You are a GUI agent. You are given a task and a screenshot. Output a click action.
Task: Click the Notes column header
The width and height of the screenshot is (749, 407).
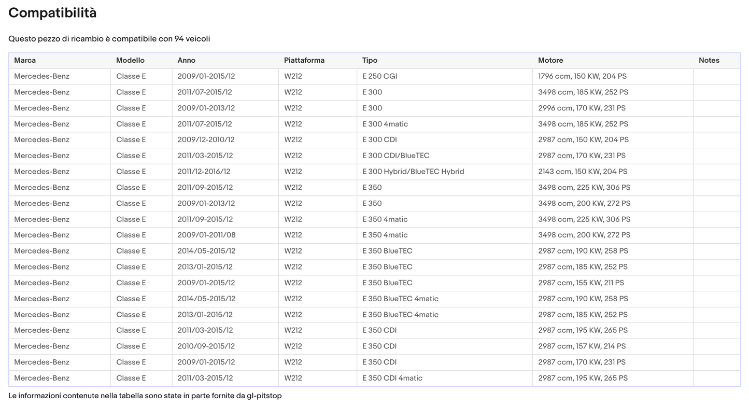[x=717, y=61]
